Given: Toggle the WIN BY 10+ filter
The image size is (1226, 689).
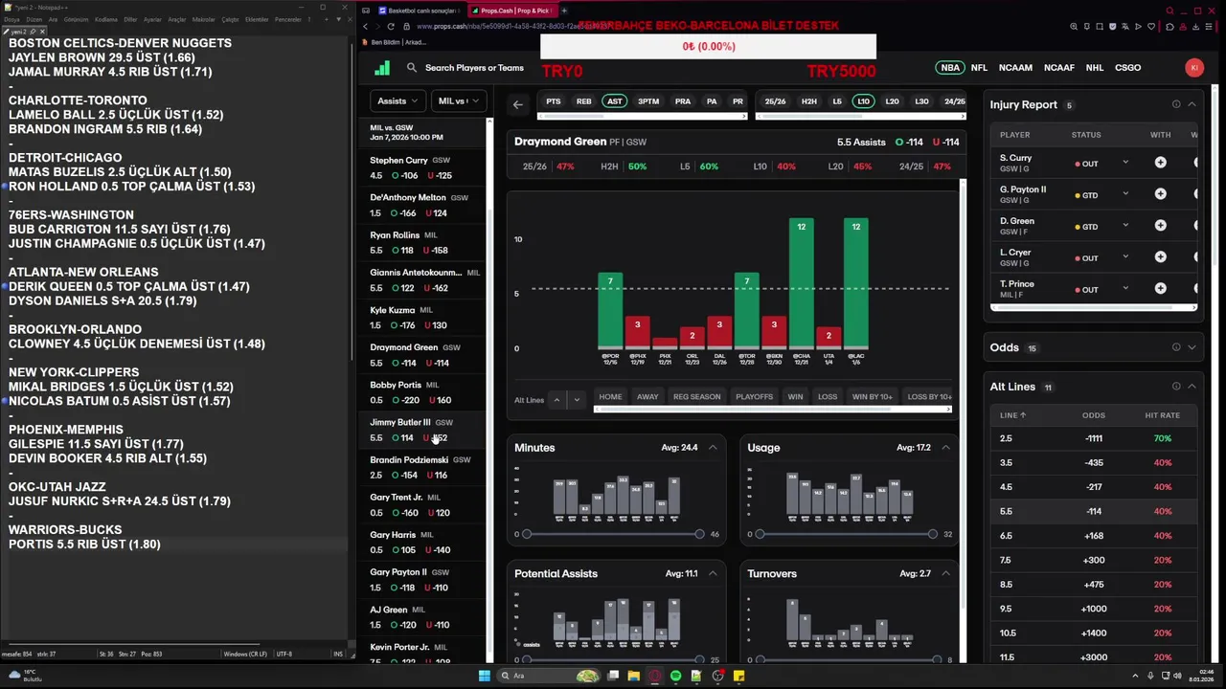Looking at the screenshot, I should pyautogui.click(x=872, y=397).
